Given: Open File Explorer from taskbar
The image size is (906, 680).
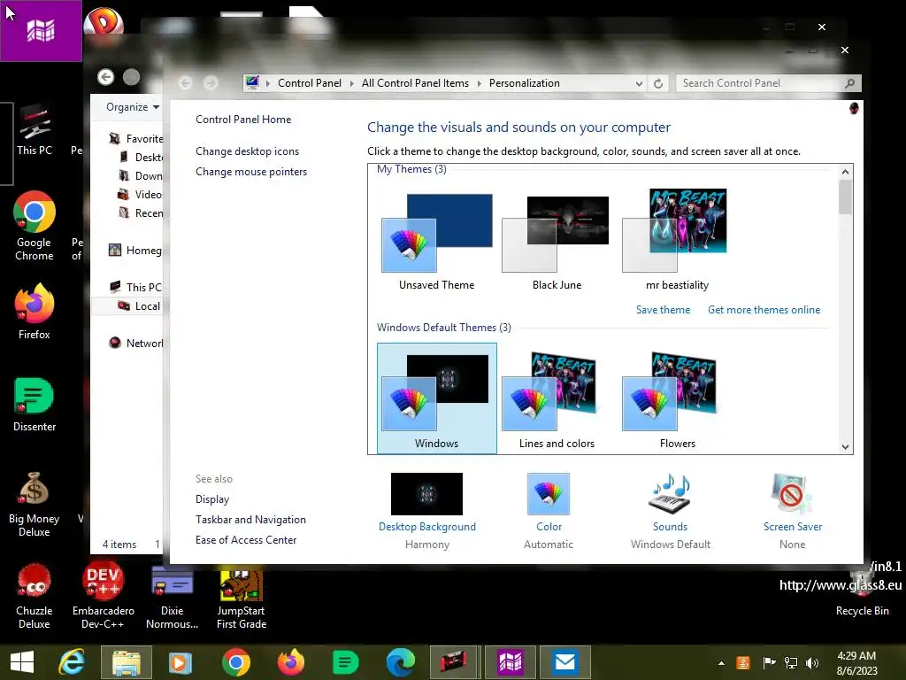Looking at the screenshot, I should tap(127, 662).
